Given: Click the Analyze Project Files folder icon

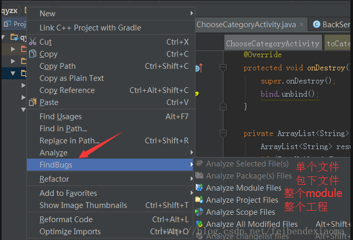Looking at the screenshot, I should coord(199,200).
